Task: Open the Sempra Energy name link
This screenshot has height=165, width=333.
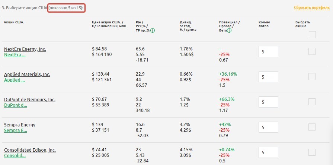Action: [x=20, y=125]
